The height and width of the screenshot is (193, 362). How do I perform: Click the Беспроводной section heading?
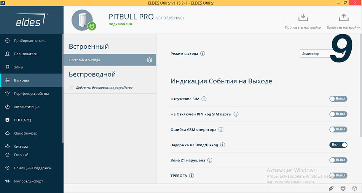click(92, 74)
